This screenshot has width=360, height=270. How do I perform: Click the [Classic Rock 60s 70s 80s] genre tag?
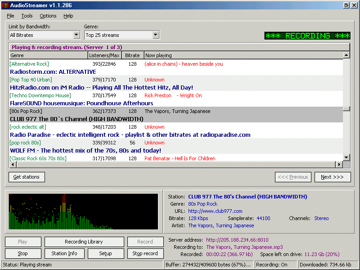[x=38, y=158]
